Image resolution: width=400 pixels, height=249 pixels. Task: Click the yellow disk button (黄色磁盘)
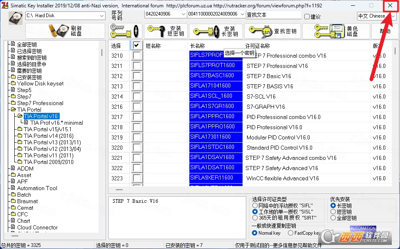(x=336, y=31)
